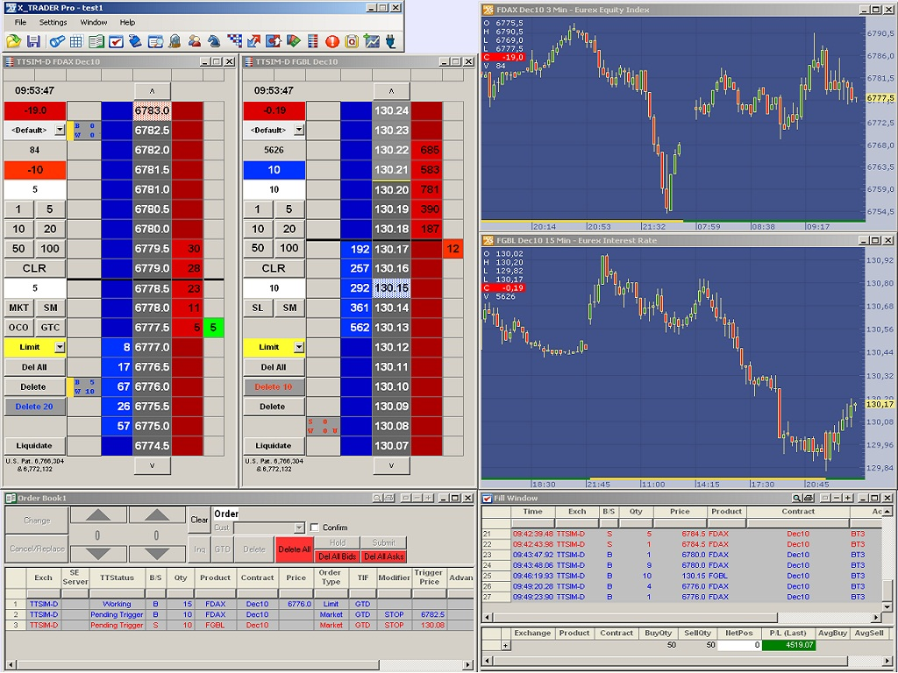
Task: Click the up price arrow above FDAX ladder
Action: coord(153,91)
